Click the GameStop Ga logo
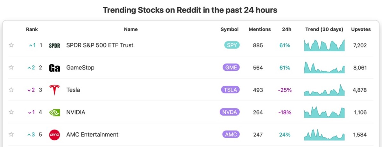The height and width of the screenshot is (147, 382). (54, 68)
